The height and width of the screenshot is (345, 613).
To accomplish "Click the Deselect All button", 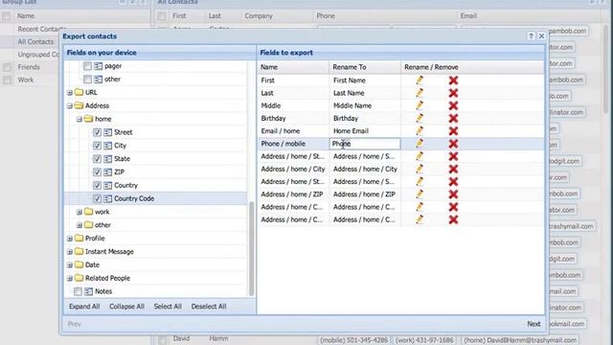I will tap(209, 307).
